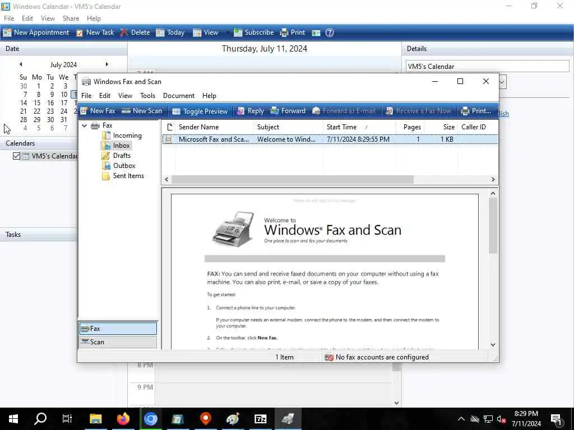Click the help question mark icon in Calendar
574x430 pixels.
coord(330,33)
